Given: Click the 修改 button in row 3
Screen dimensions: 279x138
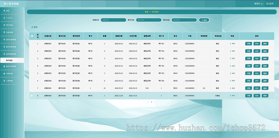Looking at the screenshot, I should pos(257,59).
